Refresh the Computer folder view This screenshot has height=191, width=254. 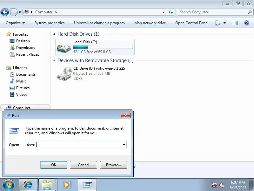pos(171,12)
